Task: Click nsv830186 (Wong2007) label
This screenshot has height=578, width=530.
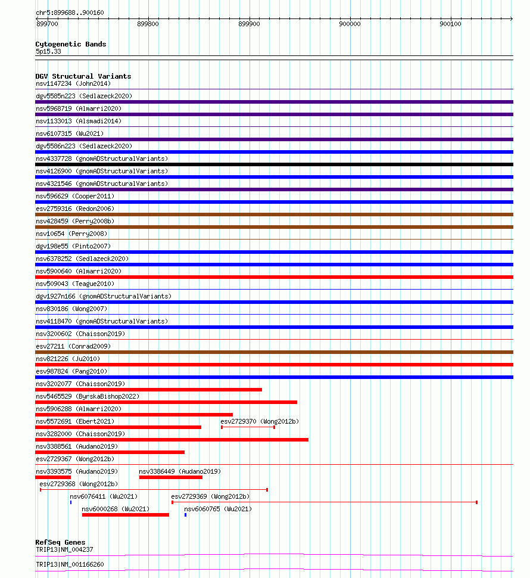Action: tap(71, 309)
